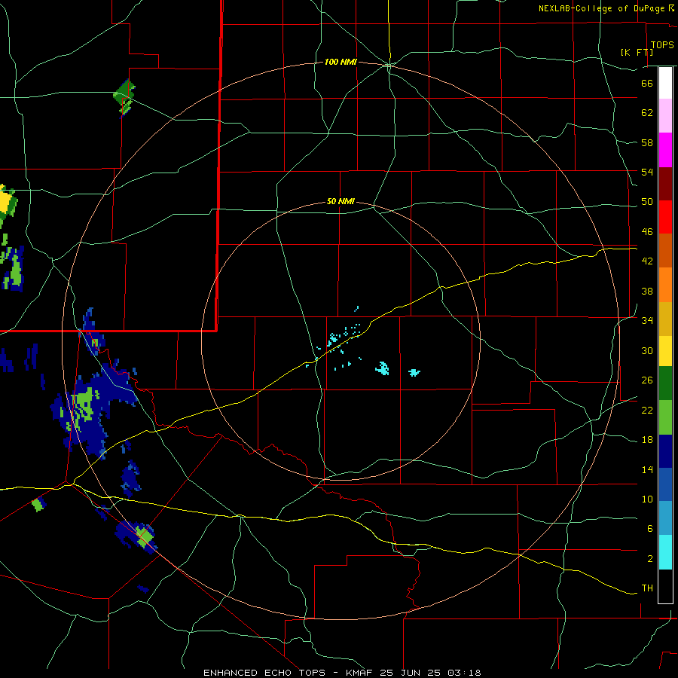Click the "100 NMI" range ring label
The width and height of the screenshot is (678, 678).
(x=341, y=63)
